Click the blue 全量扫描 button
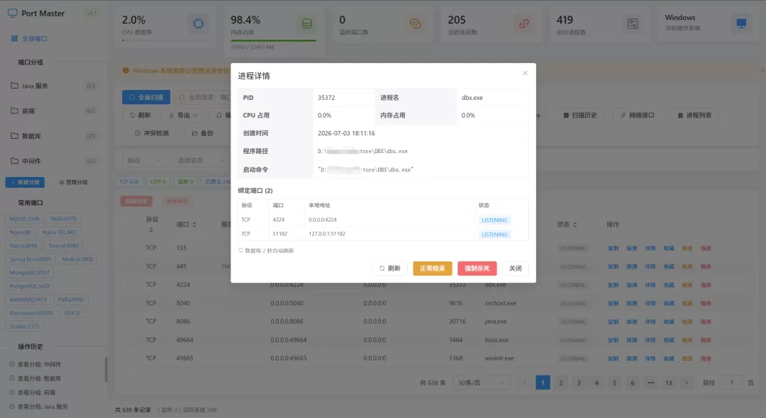Image resolution: width=766 pixels, height=418 pixels. click(146, 97)
